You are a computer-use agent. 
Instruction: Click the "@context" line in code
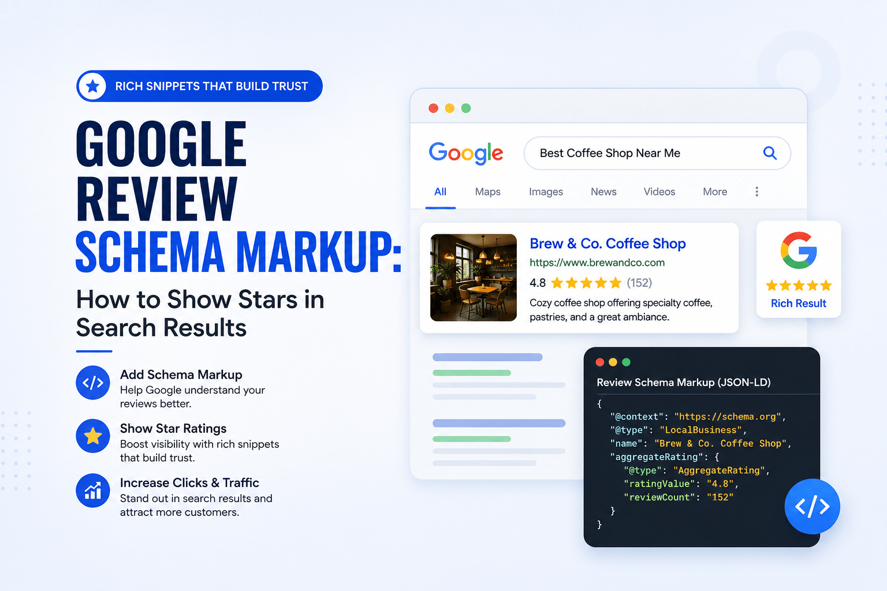(698, 417)
